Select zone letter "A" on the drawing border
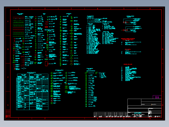169x127 pixels. (x=8, y=21)
